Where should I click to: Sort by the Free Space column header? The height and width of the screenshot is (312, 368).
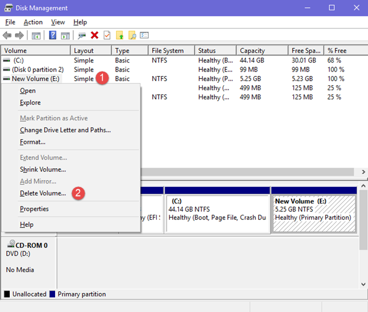pyautogui.click(x=306, y=51)
